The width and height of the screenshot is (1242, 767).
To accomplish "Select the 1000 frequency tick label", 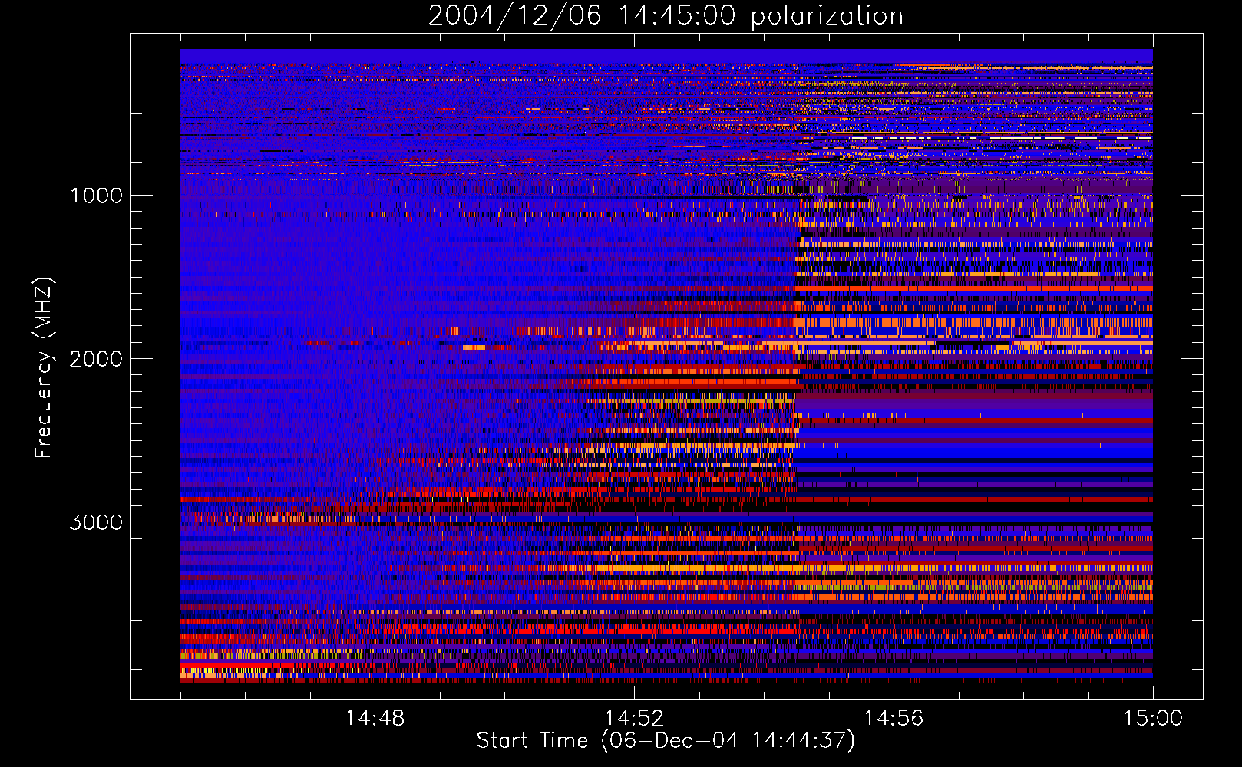I will point(96,196).
